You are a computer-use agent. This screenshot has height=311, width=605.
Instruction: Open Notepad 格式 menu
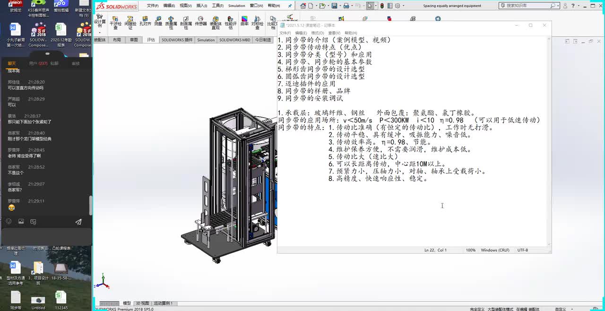(x=318, y=33)
